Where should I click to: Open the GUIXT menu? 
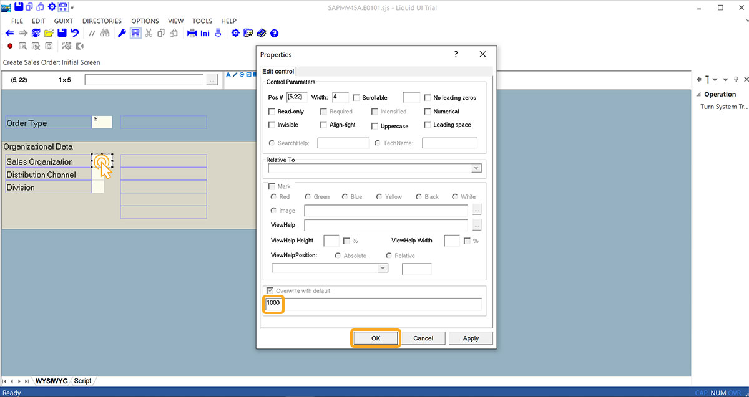(x=64, y=21)
